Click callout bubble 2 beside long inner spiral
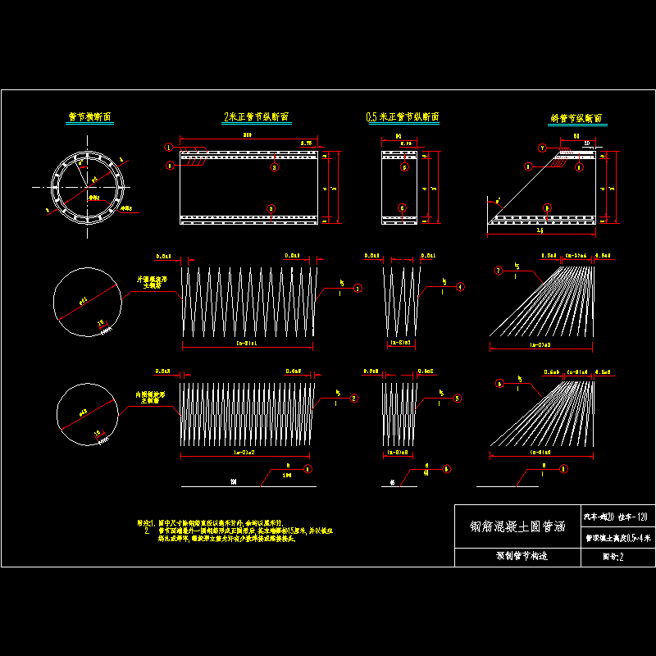The height and width of the screenshot is (656, 656). click(x=354, y=399)
